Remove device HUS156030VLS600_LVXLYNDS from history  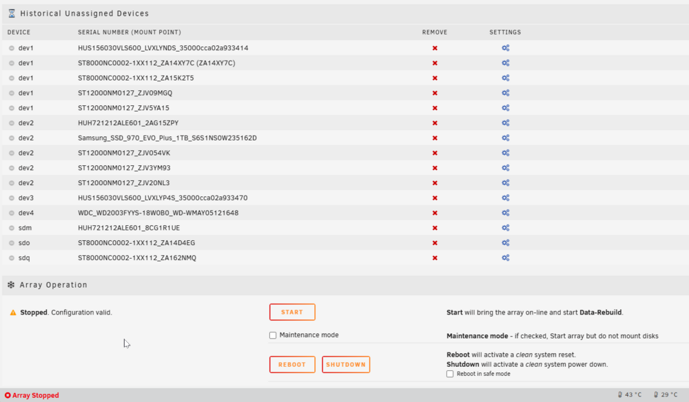[x=435, y=48]
